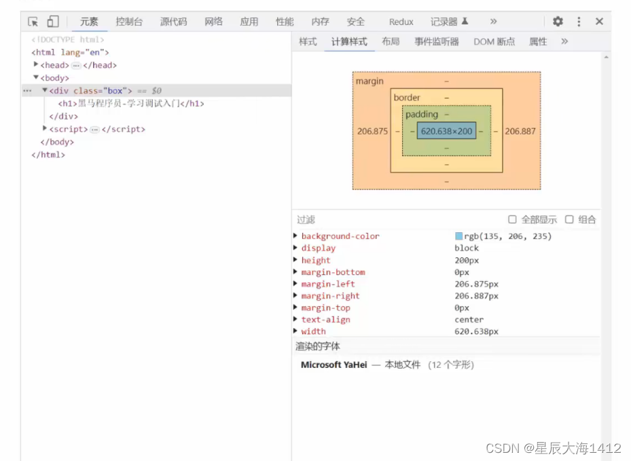631x461 pixels.
Task: Switch to the 控制台 tab
Action: click(x=129, y=22)
